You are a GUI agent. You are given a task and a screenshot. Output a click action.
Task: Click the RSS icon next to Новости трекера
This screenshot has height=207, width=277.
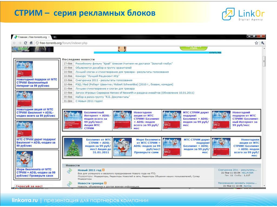[105, 183]
